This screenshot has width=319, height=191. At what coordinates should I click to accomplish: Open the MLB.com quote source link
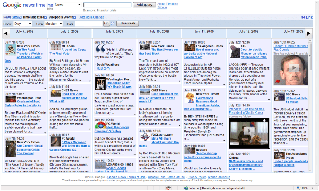point(103,68)
